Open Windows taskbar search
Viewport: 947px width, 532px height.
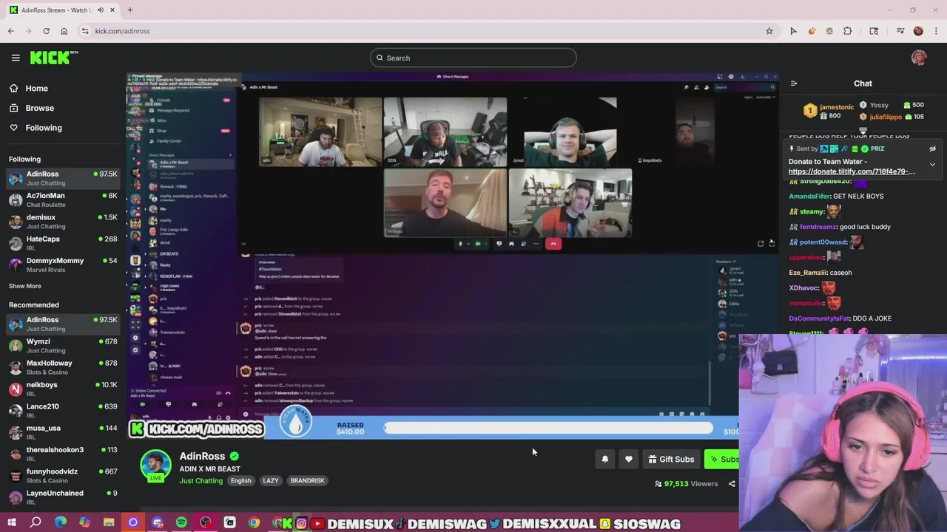click(36, 522)
